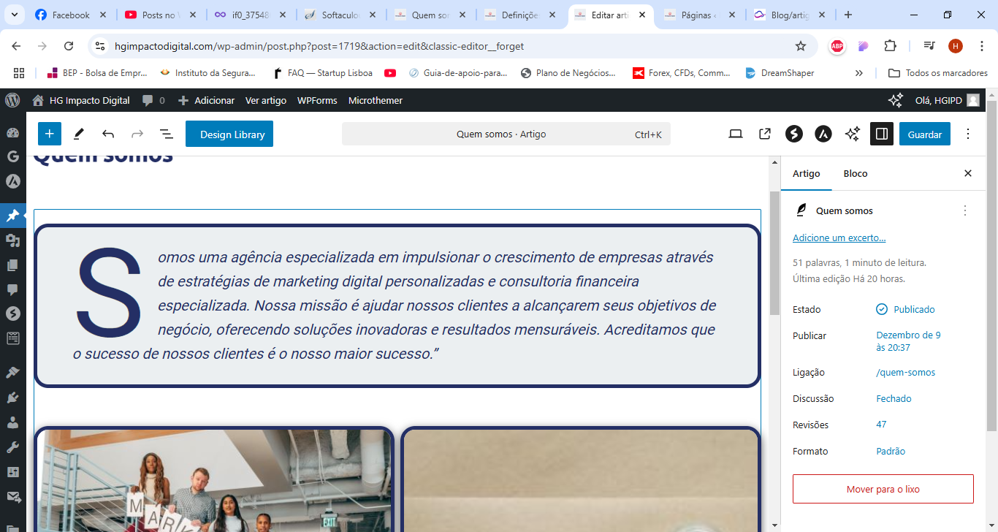Open command palette Quem somos · Artigo
998x532 pixels.
click(506, 134)
